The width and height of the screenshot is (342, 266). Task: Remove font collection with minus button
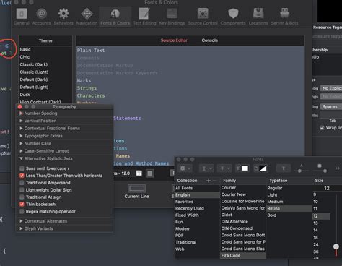click(x=215, y=180)
